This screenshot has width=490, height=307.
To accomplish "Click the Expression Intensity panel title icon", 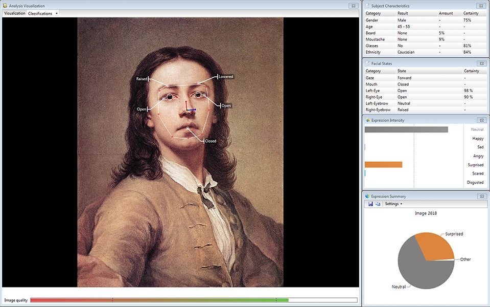I will [x=367, y=120].
